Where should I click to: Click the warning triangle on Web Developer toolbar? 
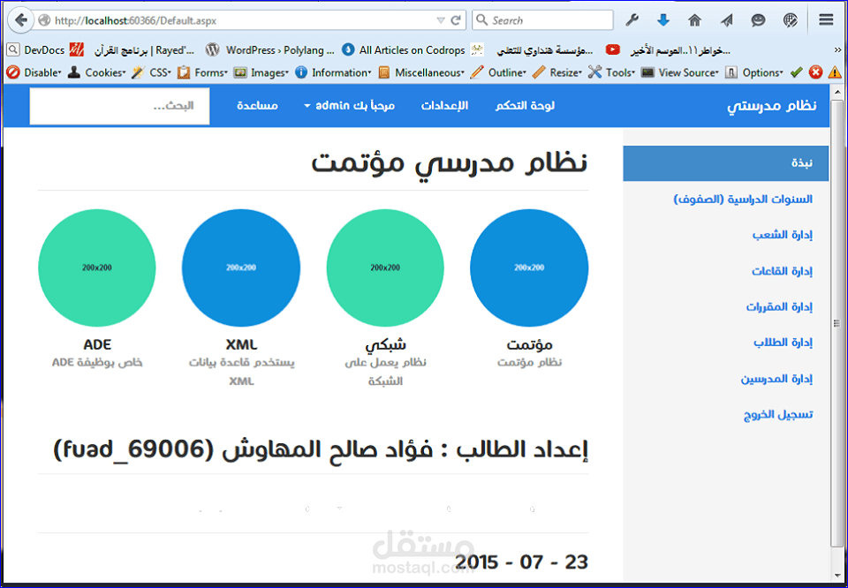tap(836, 72)
